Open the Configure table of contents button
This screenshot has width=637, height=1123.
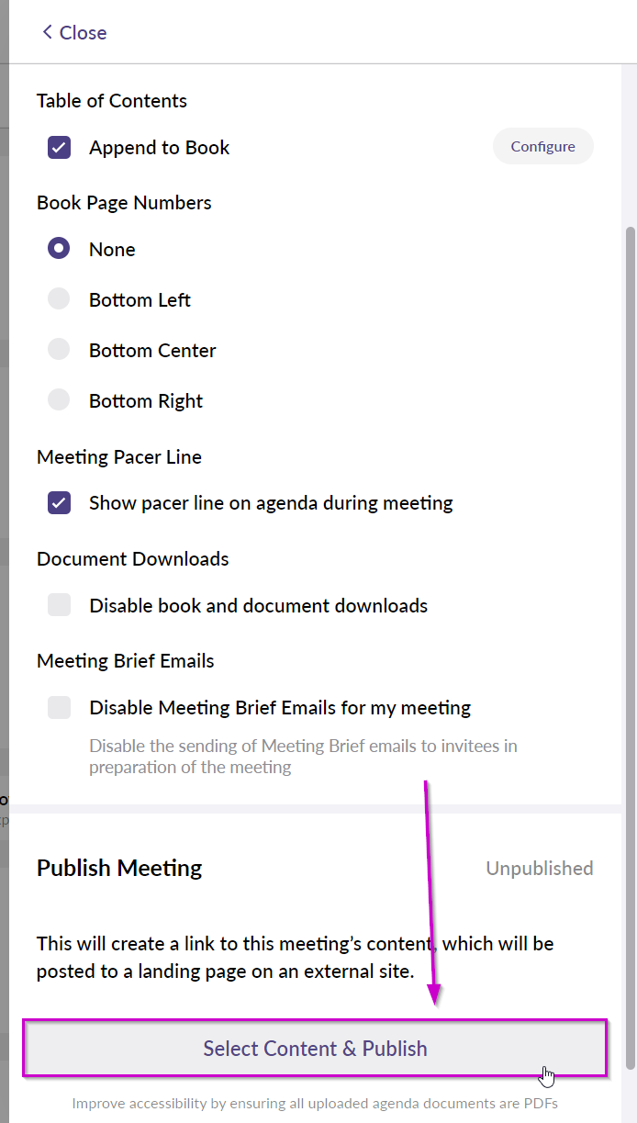(x=543, y=146)
